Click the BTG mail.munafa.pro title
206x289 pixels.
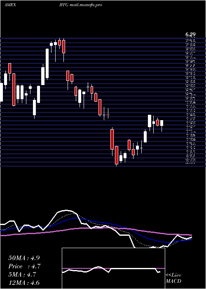(x=81, y=5)
